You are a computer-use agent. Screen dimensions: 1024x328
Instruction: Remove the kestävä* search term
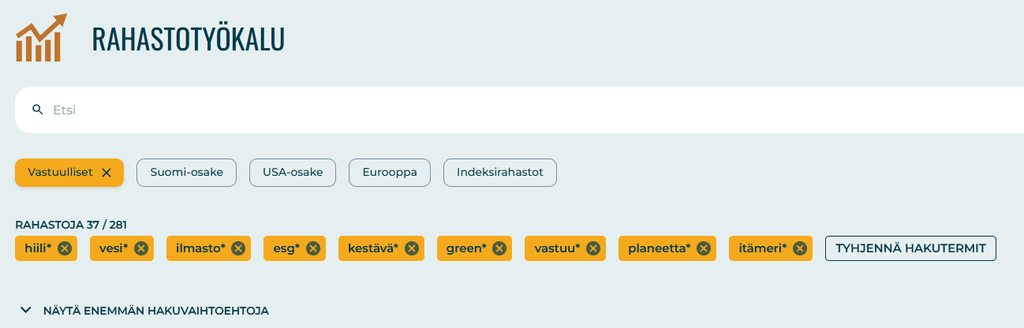click(412, 248)
